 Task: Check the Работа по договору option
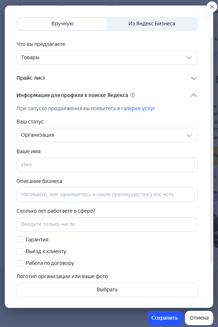[x=20, y=263]
